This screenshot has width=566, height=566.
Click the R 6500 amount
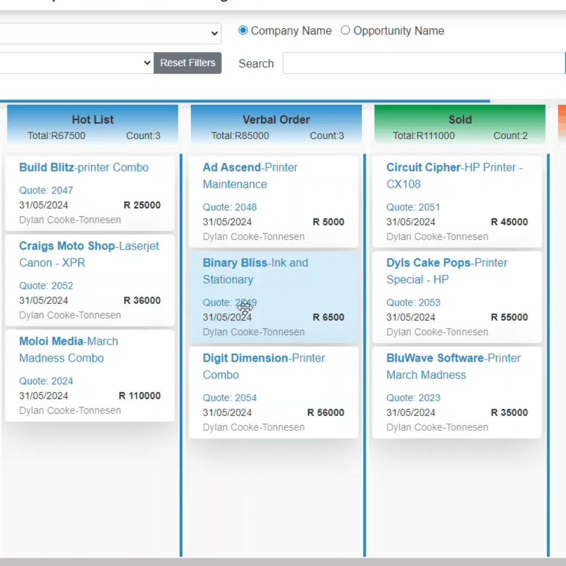[328, 318]
